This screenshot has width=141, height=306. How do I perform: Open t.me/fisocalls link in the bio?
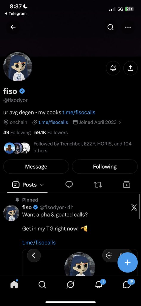[x=79, y=112]
